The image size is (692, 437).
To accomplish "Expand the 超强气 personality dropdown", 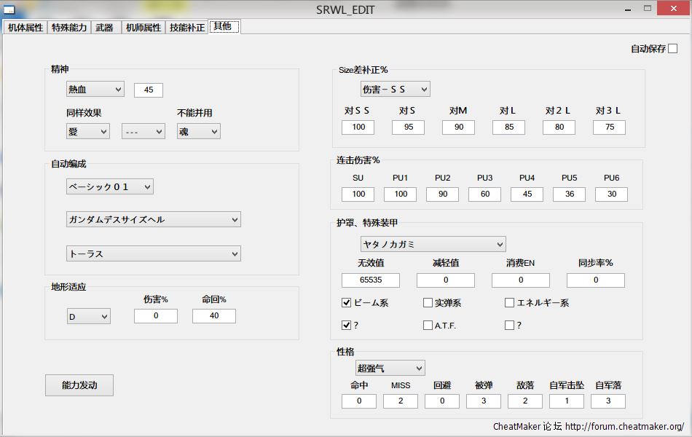I will (389, 368).
